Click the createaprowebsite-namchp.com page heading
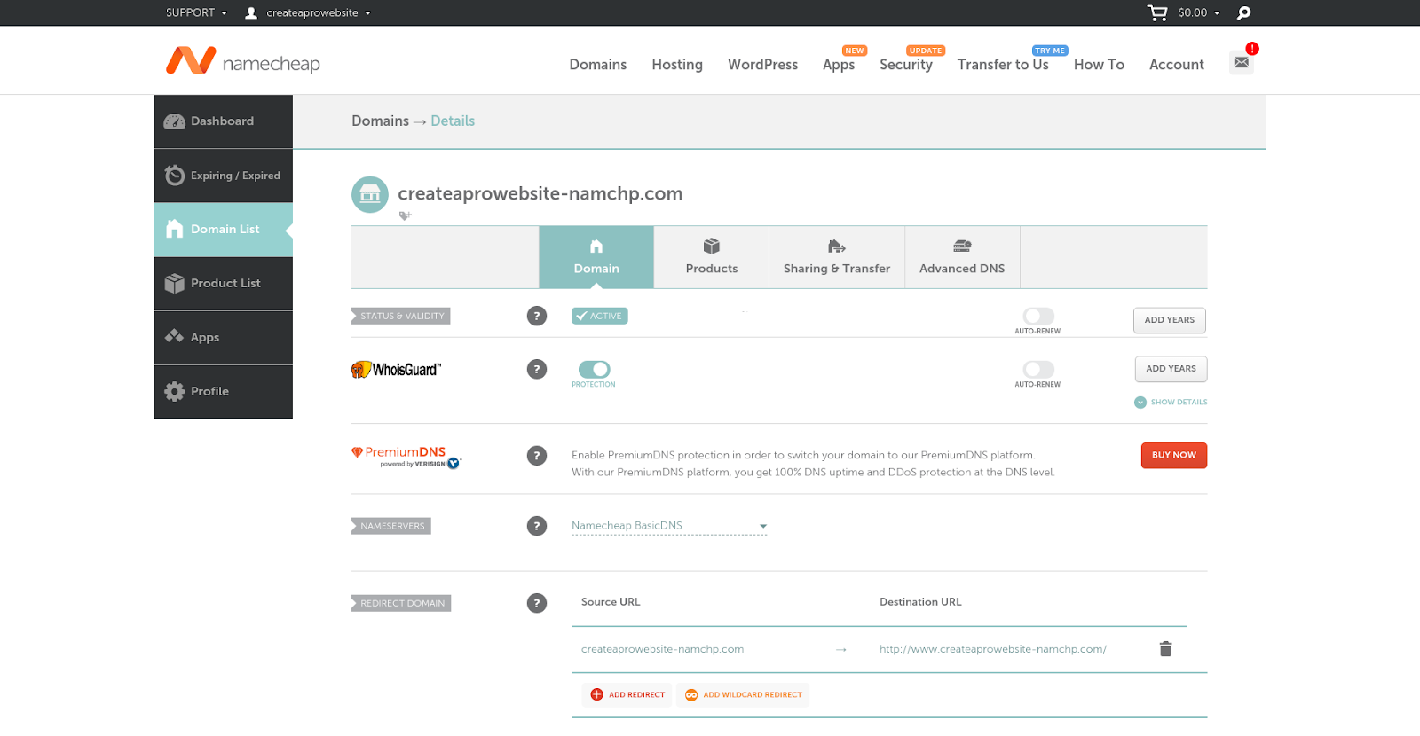This screenshot has width=1420, height=736. point(540,193)
